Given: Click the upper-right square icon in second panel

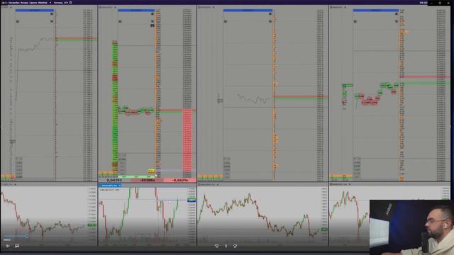Looking at the screenshot, I should (153, 13).
